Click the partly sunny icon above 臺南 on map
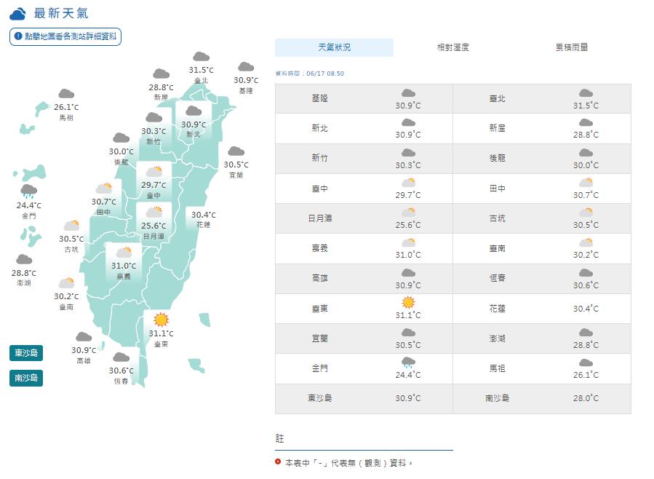The height and width of the screenshot is (479, 654). (x=66, y=283)
